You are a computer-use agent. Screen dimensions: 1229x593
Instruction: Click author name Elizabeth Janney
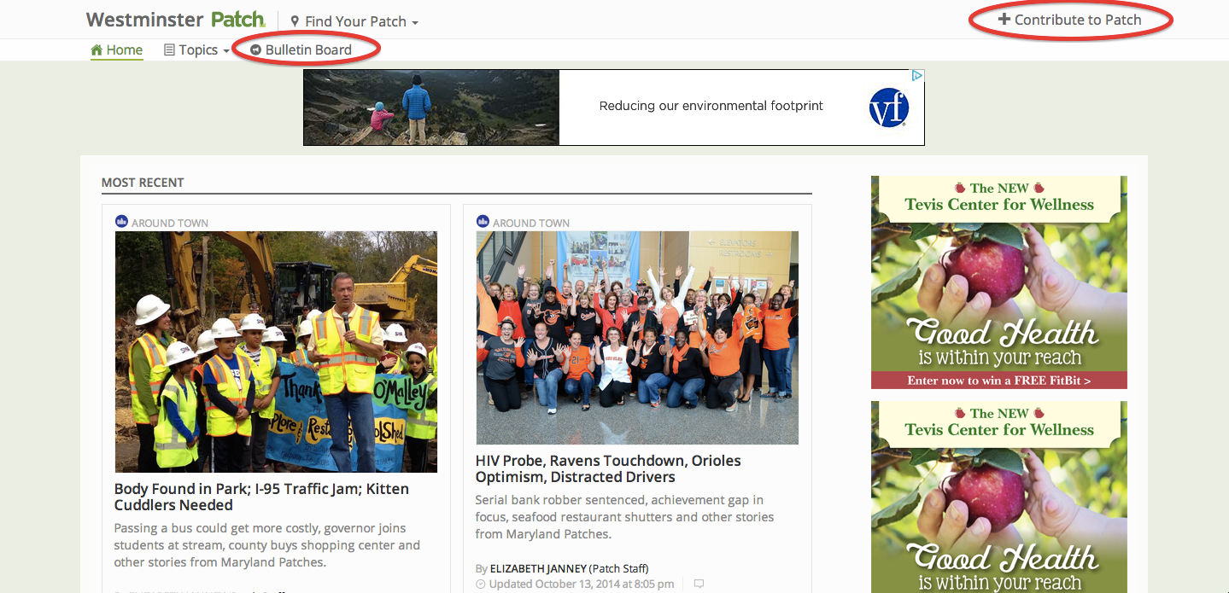(538, 569)
